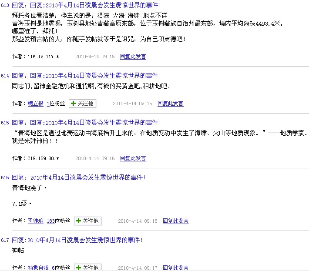Image resolution: width=309 pixels, height=271 pixels.
Task: Open post 616 title link
Action: coord(79,177)
